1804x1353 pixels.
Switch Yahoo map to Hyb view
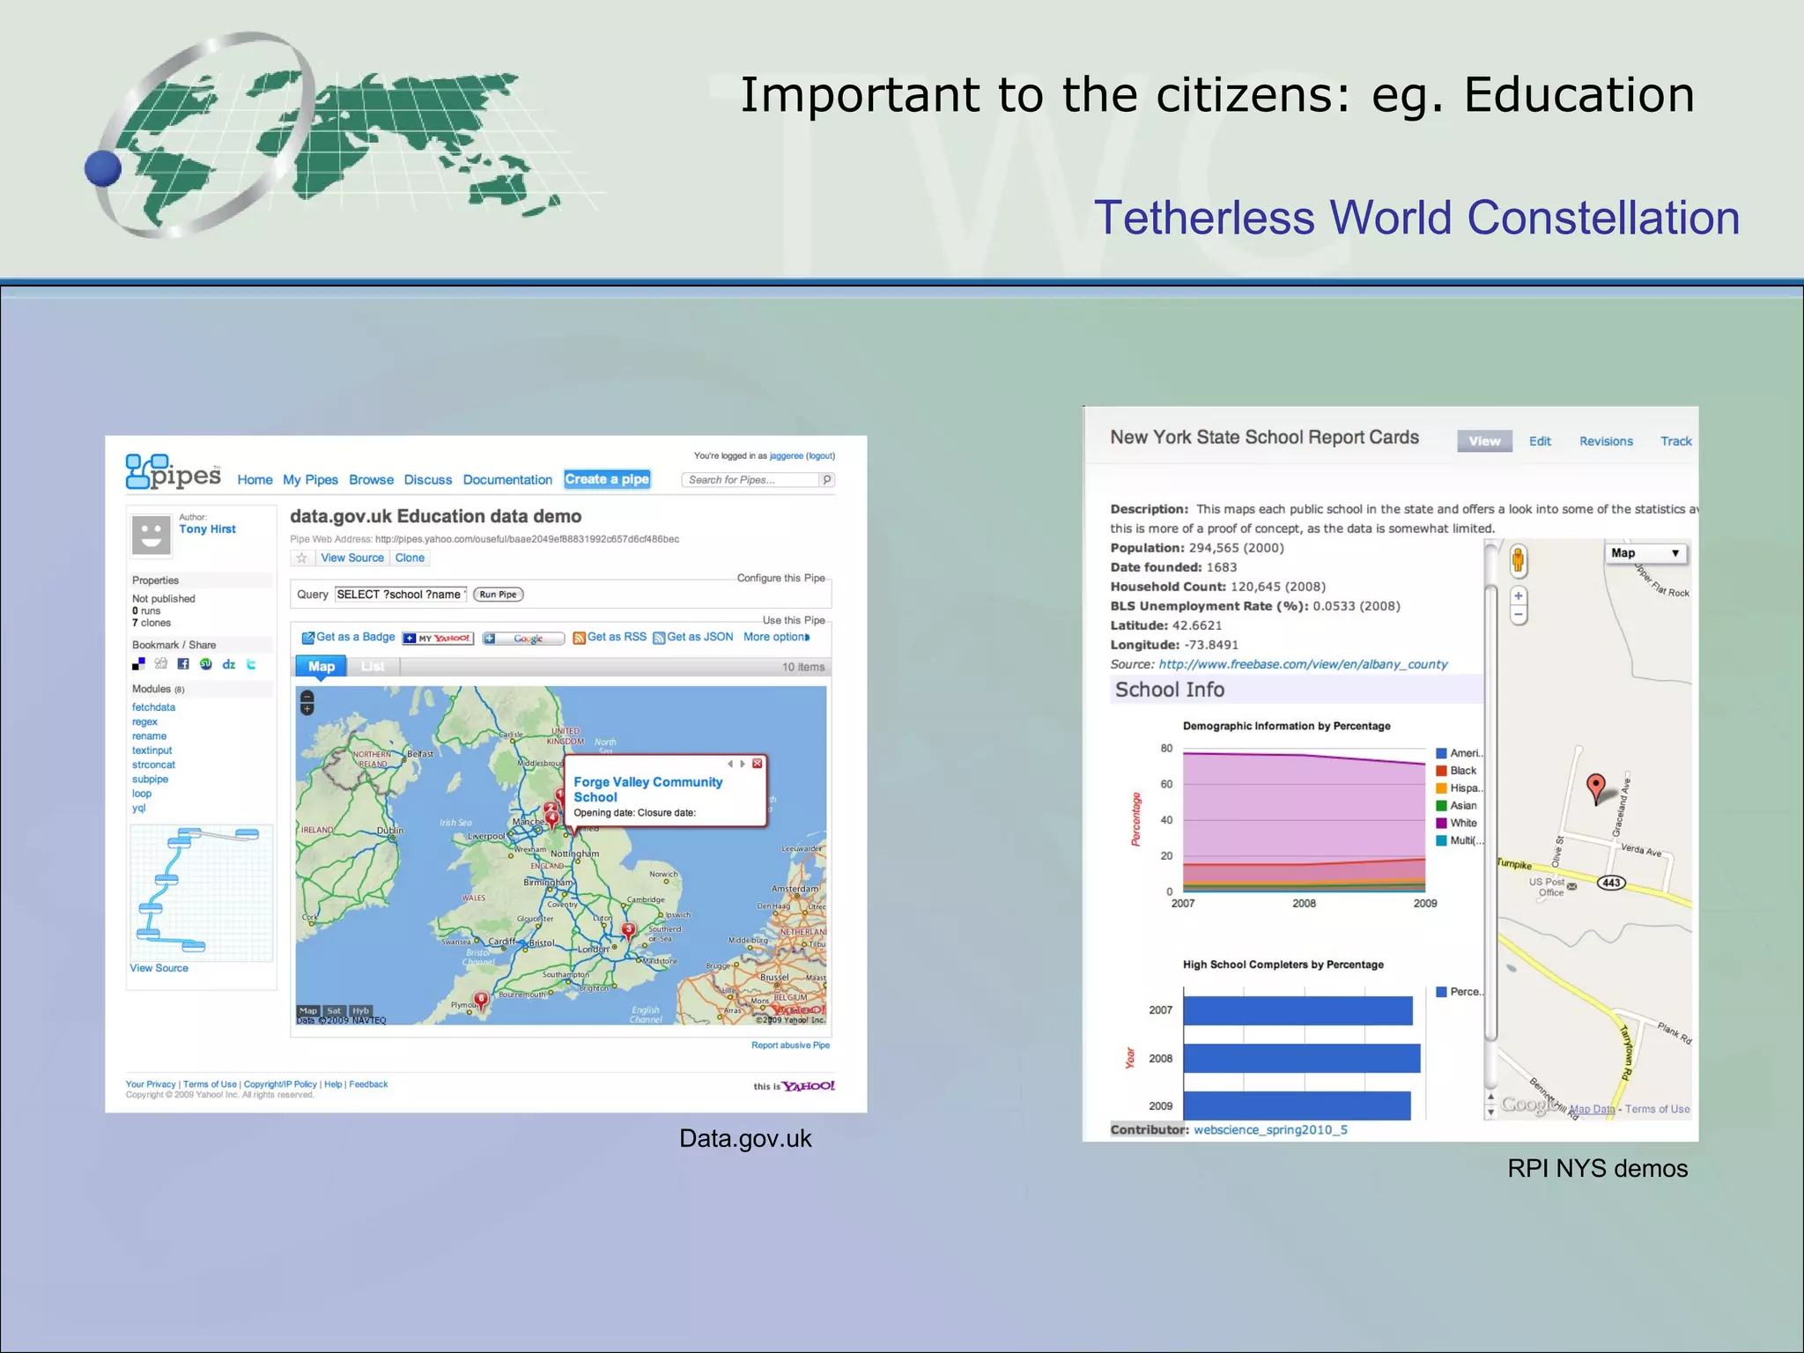[x=360, y=1010]
